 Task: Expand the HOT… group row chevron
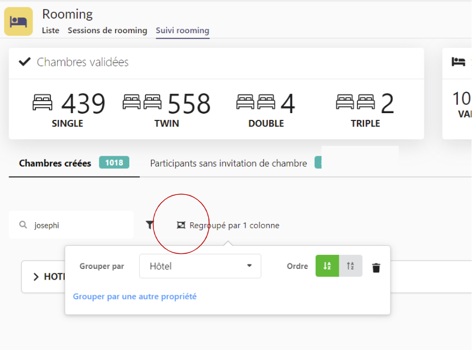tap(36, 277)
